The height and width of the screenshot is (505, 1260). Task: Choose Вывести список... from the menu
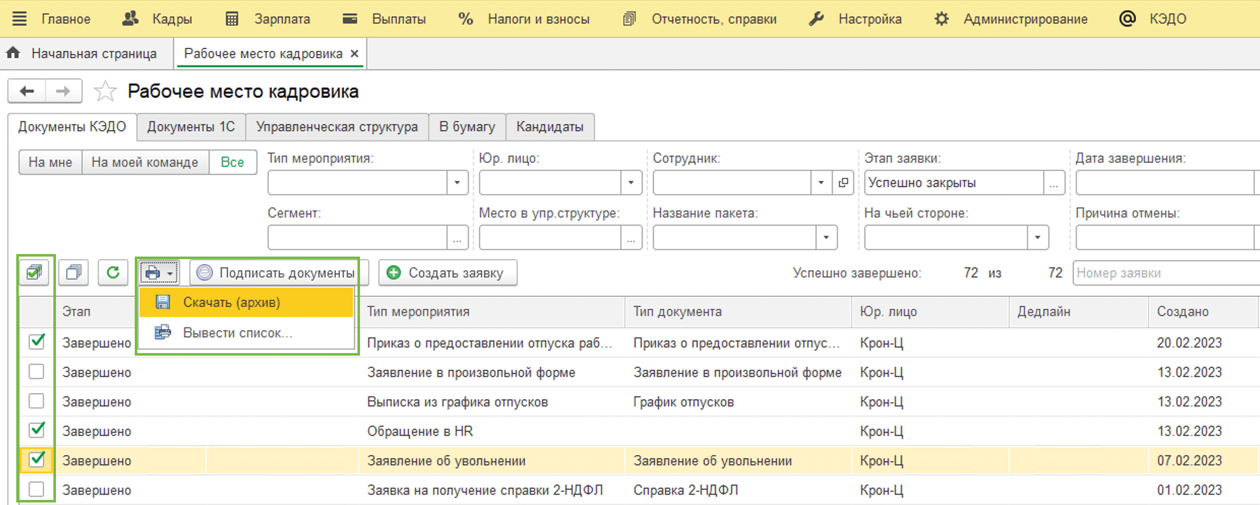(x=246, y=332)
